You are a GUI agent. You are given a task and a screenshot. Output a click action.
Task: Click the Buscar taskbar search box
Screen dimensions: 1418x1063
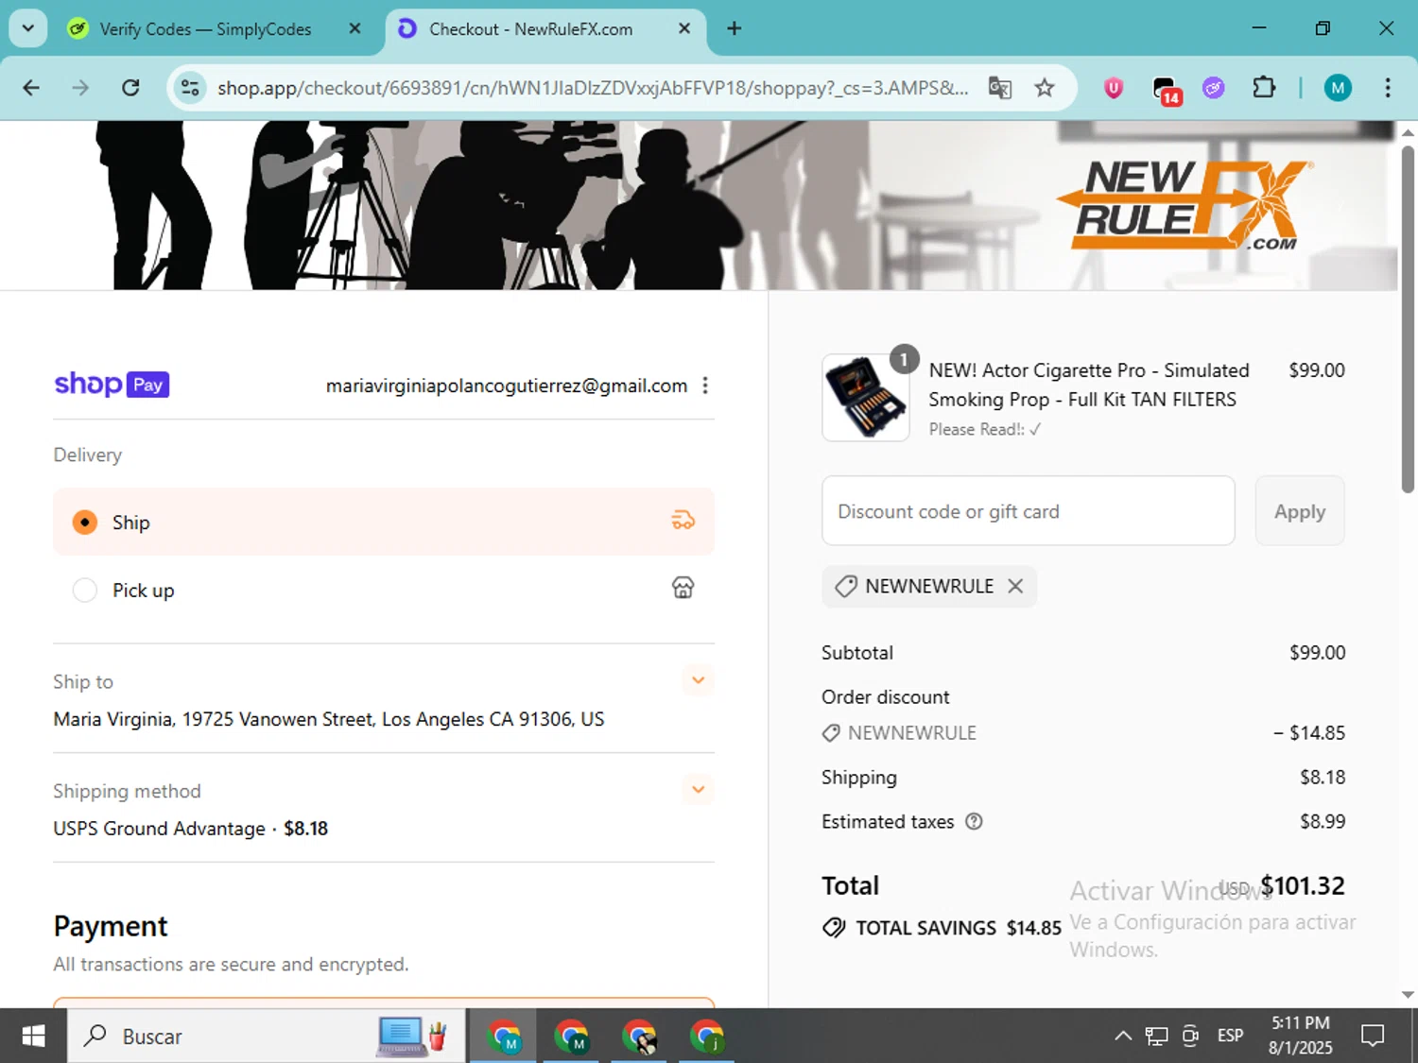[267, 1037]
